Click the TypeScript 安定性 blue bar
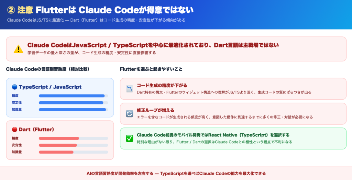 71,103
